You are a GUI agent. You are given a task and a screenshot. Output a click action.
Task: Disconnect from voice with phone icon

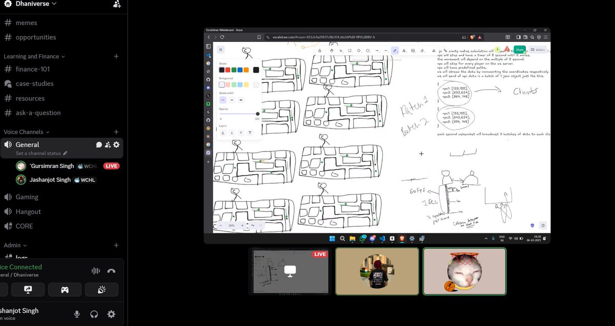tap(111, 271)
